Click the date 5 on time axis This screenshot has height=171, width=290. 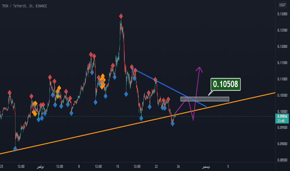coord(228,167)
